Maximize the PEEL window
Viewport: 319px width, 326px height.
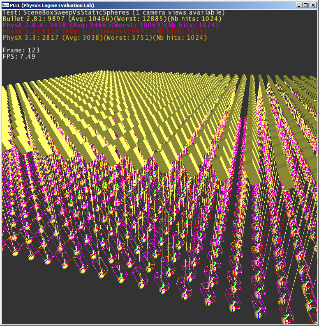point(306,5)
